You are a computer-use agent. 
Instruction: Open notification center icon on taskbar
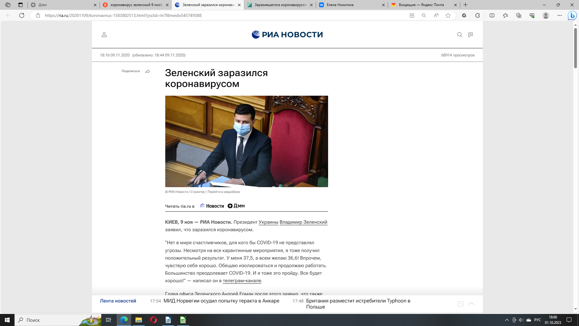[x=569, y=320]
